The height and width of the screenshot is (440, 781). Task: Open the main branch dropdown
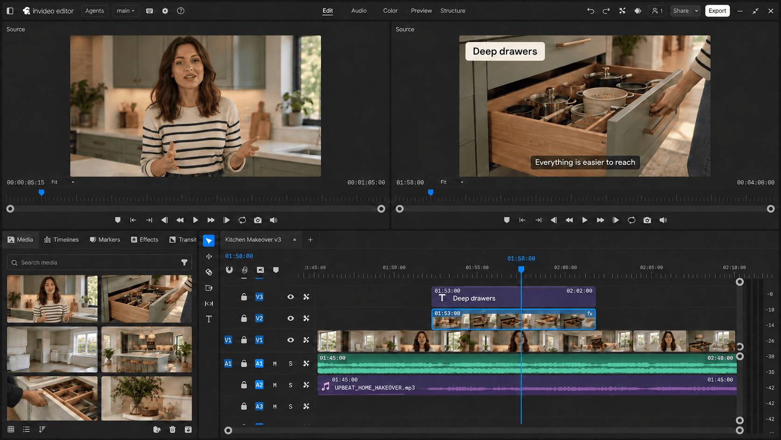tap(126, 11)
